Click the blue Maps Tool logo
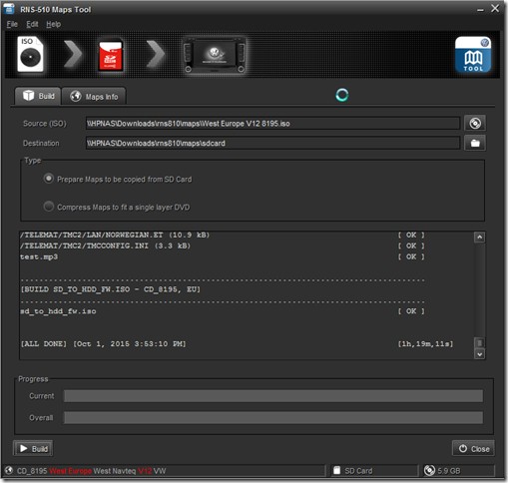Viewport: 508px width, 483px height. click(473, 55)
